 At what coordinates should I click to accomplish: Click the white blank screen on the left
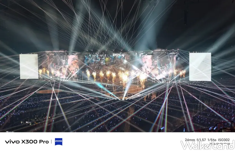(29, 66)
